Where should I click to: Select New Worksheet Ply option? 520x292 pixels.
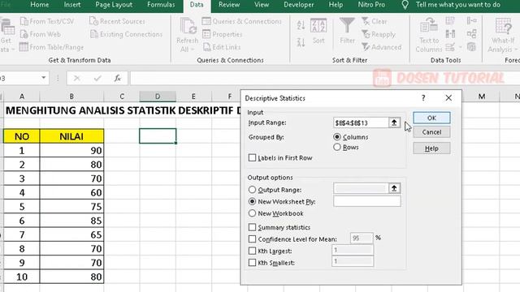252,201
